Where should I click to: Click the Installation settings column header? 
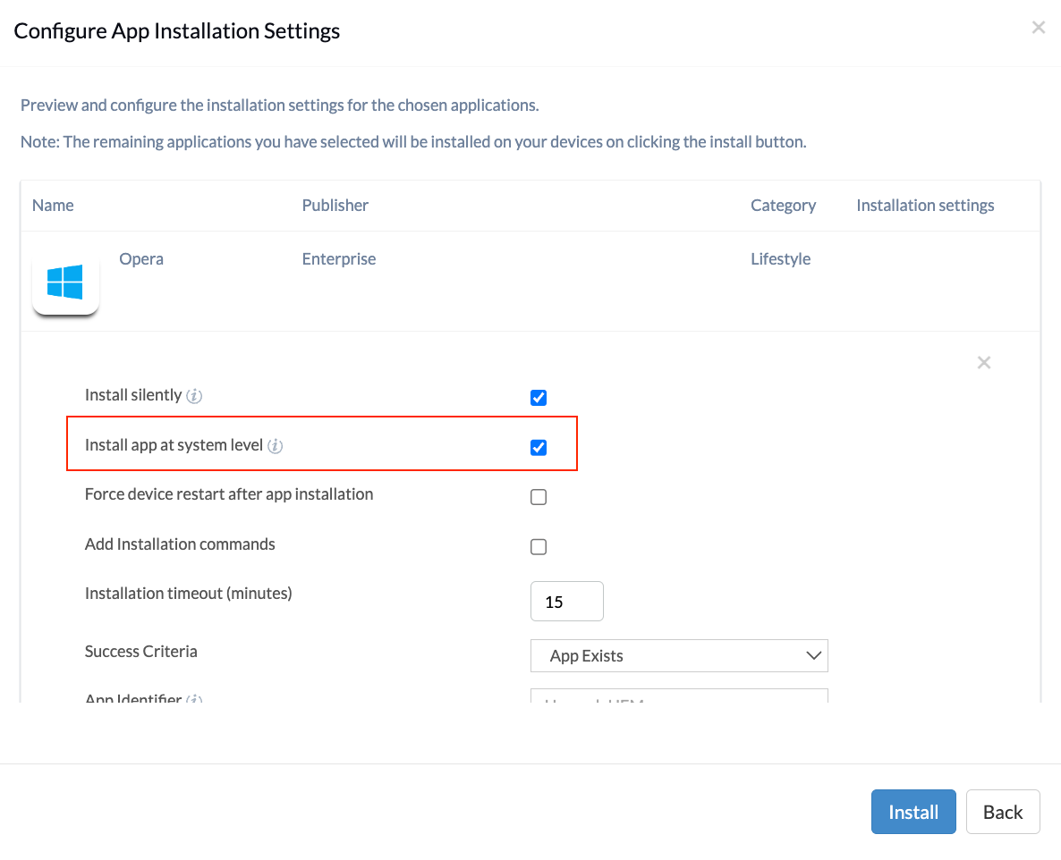(925, 206)
